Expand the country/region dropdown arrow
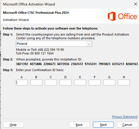Image resolution: width=139 pixels, height=129 pixels. coord(89,44)
